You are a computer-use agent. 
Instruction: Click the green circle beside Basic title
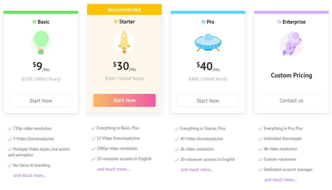coord(34,22)
